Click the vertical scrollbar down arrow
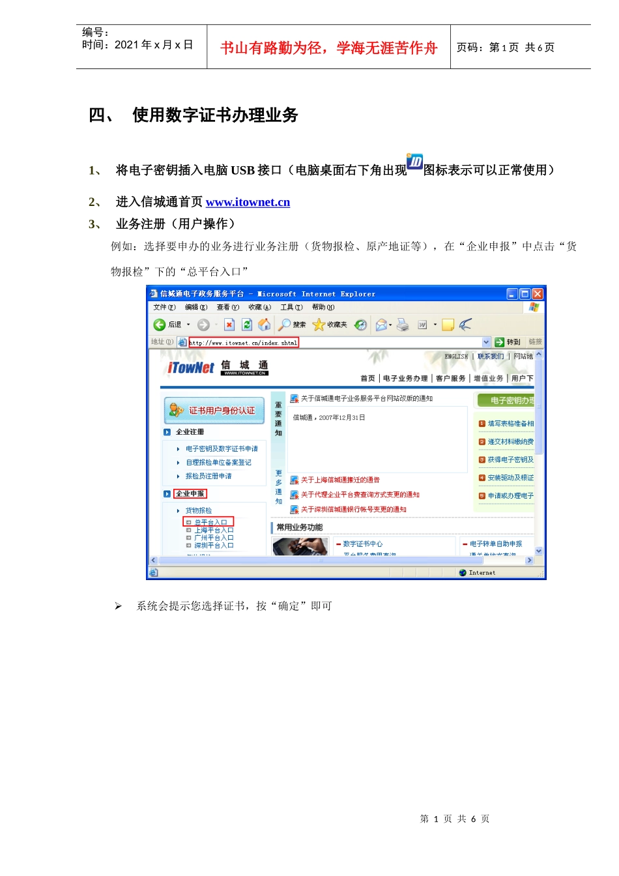 coord(539,551)
